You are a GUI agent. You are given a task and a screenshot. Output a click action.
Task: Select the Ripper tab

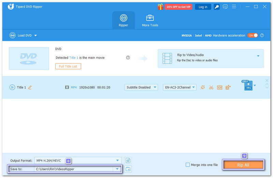(x=123, y=20)
